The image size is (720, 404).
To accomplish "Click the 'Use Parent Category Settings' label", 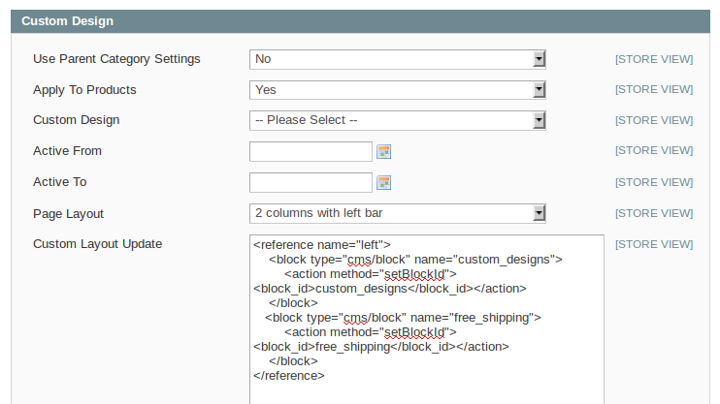I will coord(116,59).
